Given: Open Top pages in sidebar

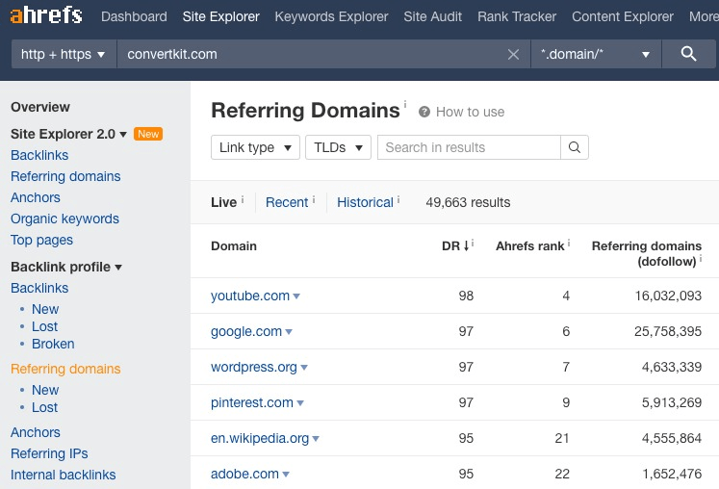Looking at the screenshot, I should [x=41, y=240].
